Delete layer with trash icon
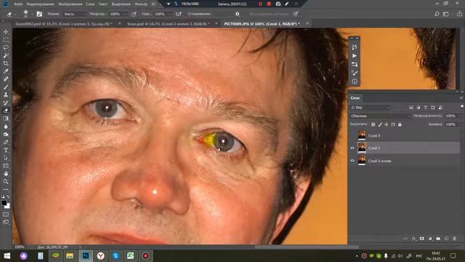This screenshot has width=465, height=262. click(x=455, y=239)
